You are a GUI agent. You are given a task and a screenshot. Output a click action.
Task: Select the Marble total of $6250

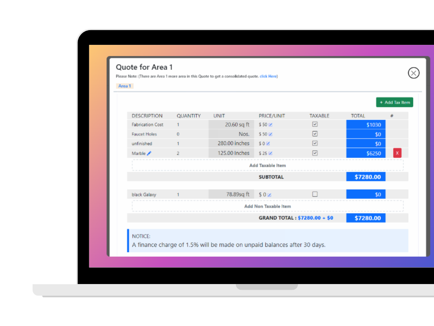pos(366,153)
